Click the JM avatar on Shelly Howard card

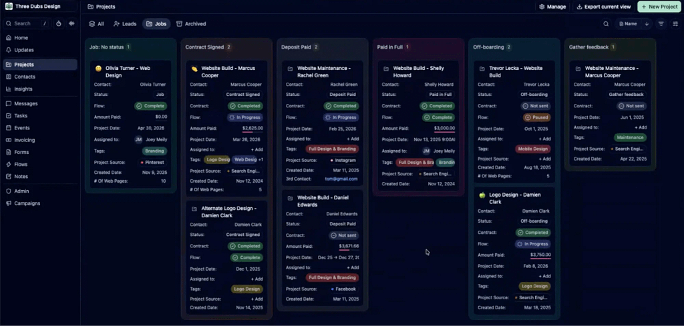click(x=426, y=151)
